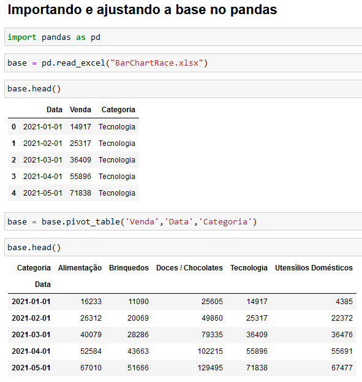Click the heading 'Importando e ajustando a base no pandas'

tap(142, 10)
